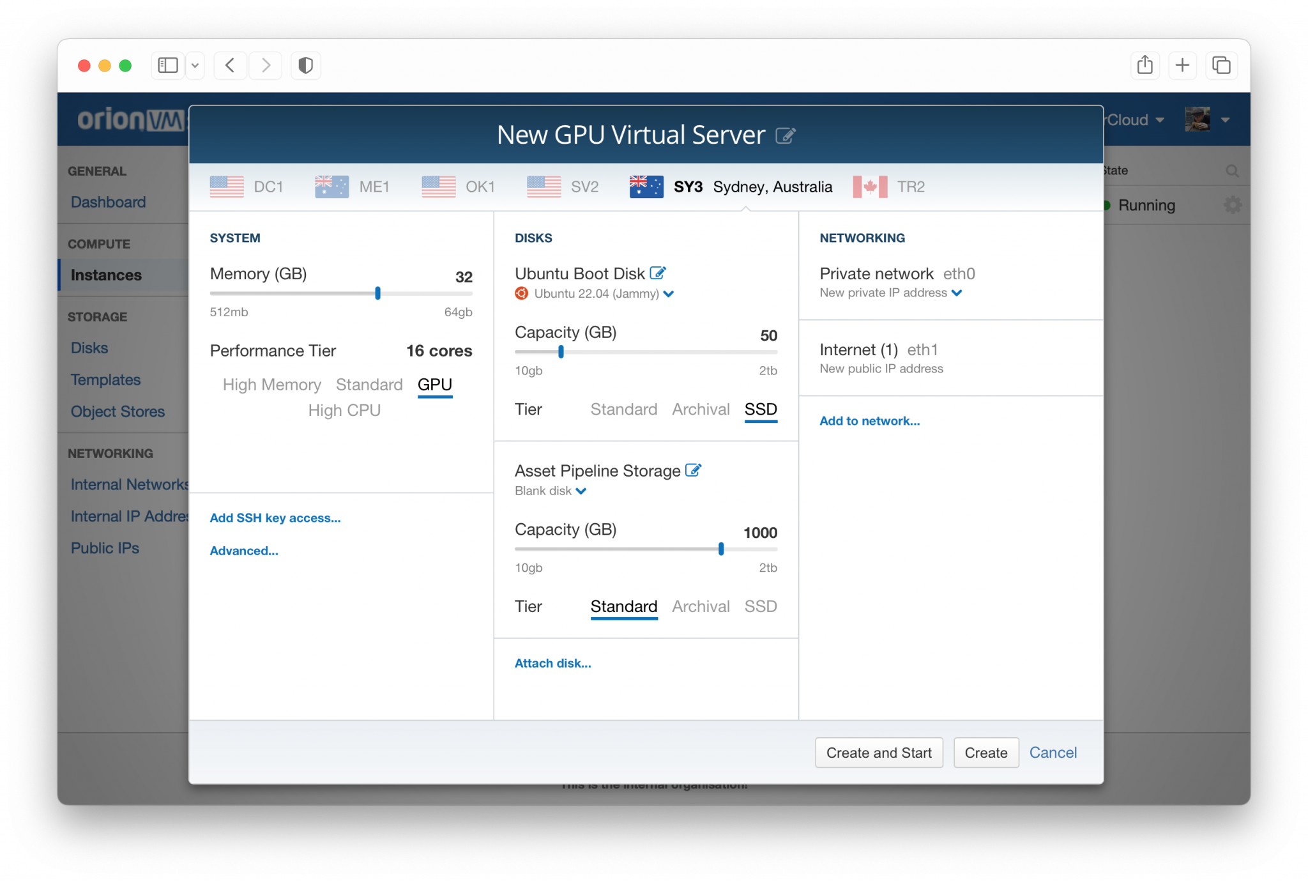Open the Ubuntu 22.04 (Jammy) image dropdown
Viewport: 1308px width, 881px height.
click(x=669, y=294)
